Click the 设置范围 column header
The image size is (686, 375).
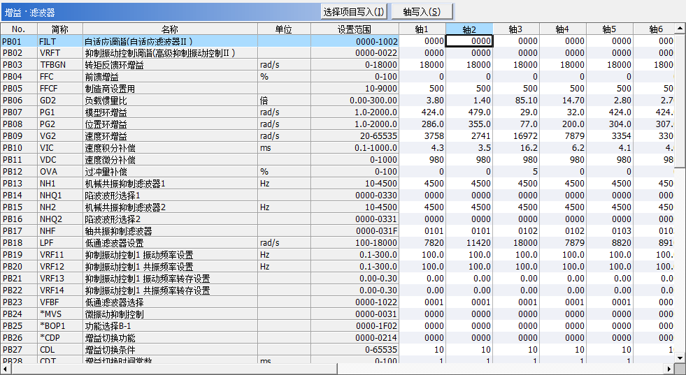(355, 29)
